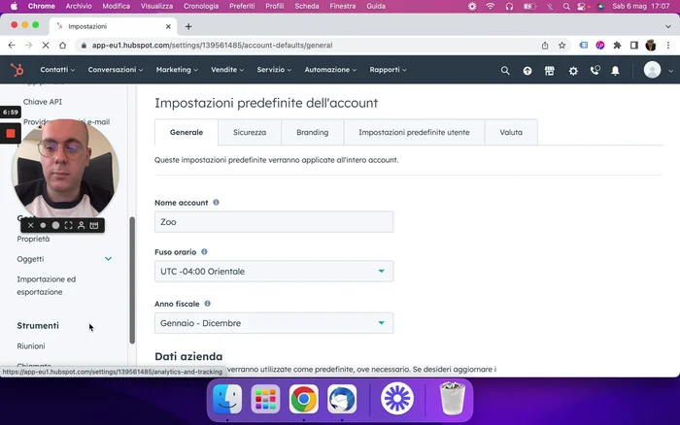Stop recording with the red square button
680x425 pixels.
11,134
